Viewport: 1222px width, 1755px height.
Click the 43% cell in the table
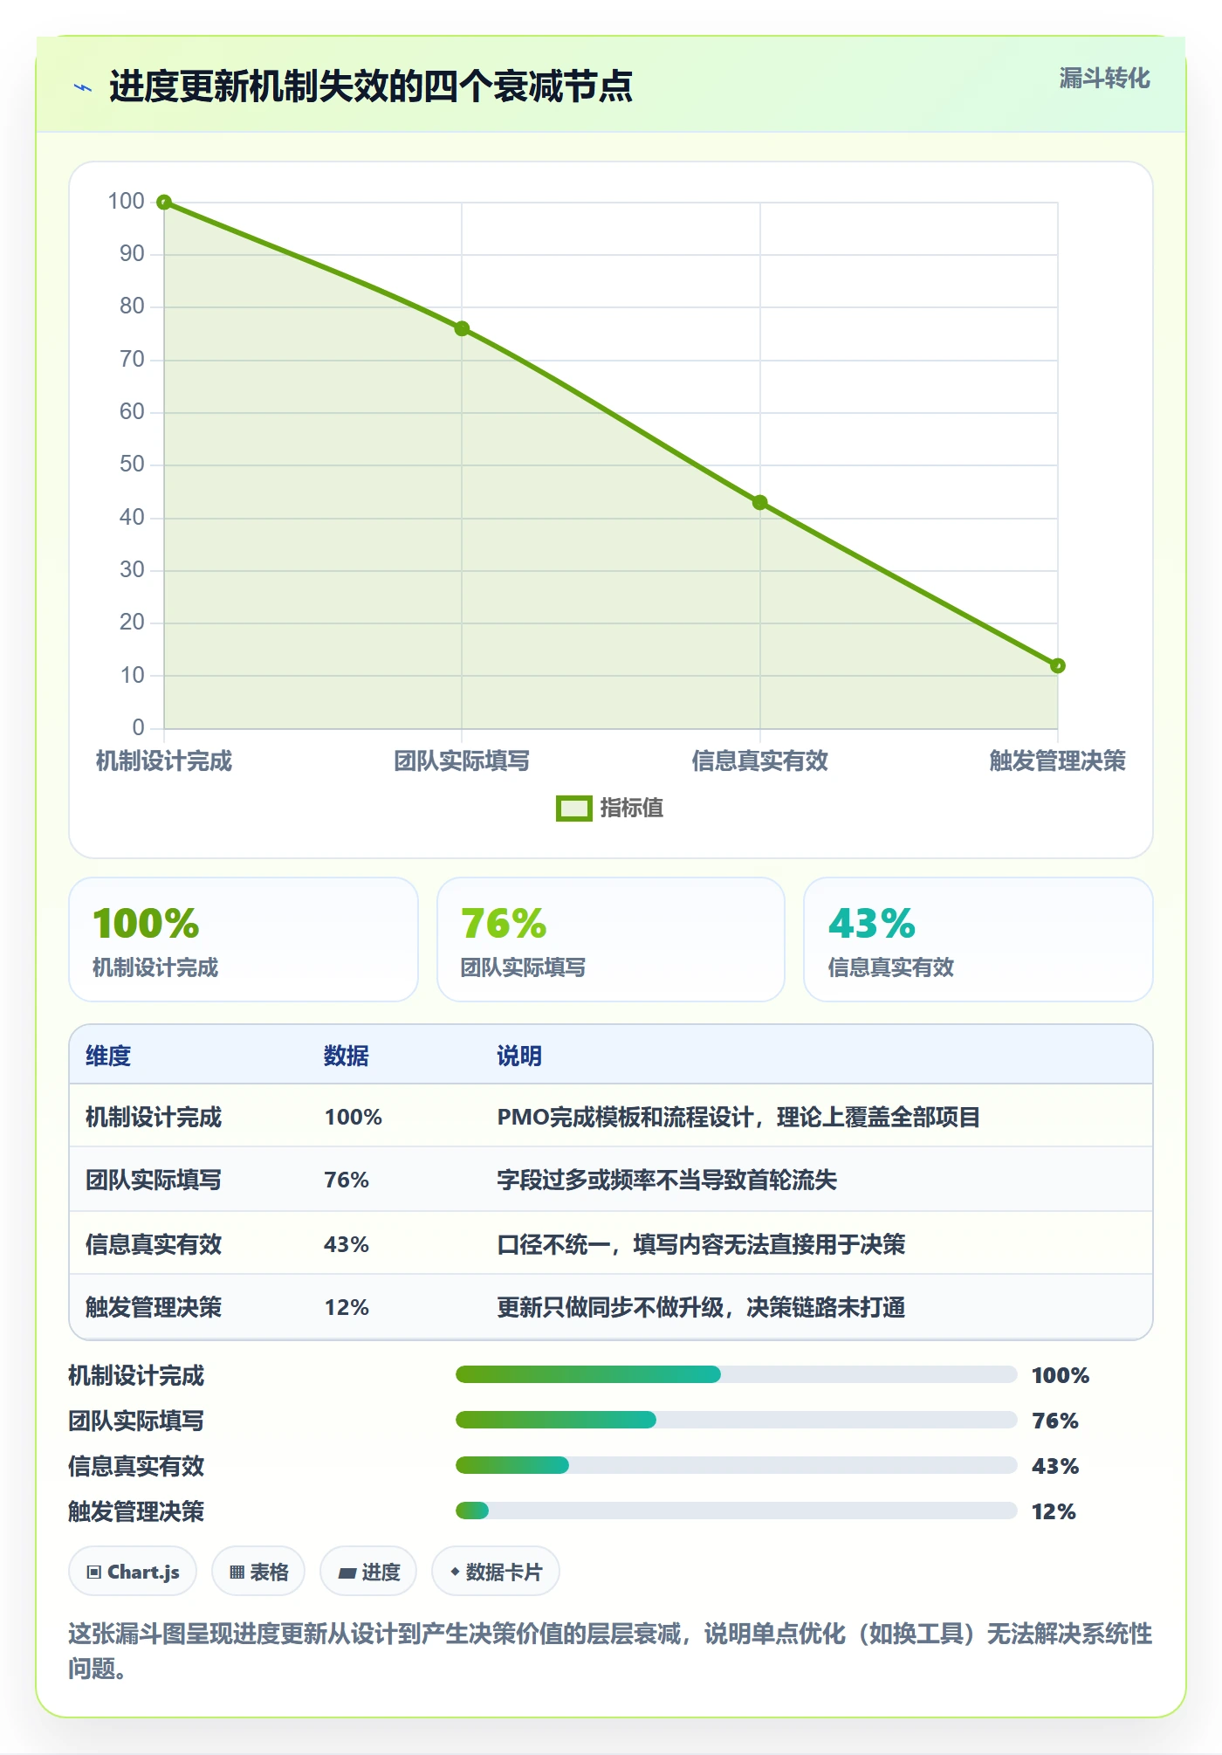[x=347, y=1244]
